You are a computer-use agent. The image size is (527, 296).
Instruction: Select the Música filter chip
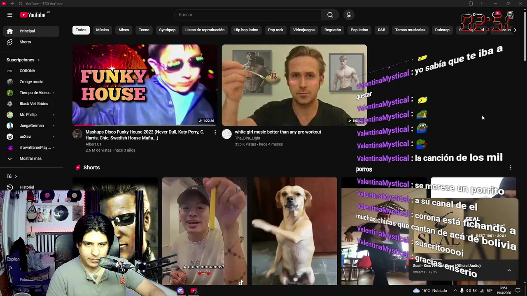pos(103,30)
